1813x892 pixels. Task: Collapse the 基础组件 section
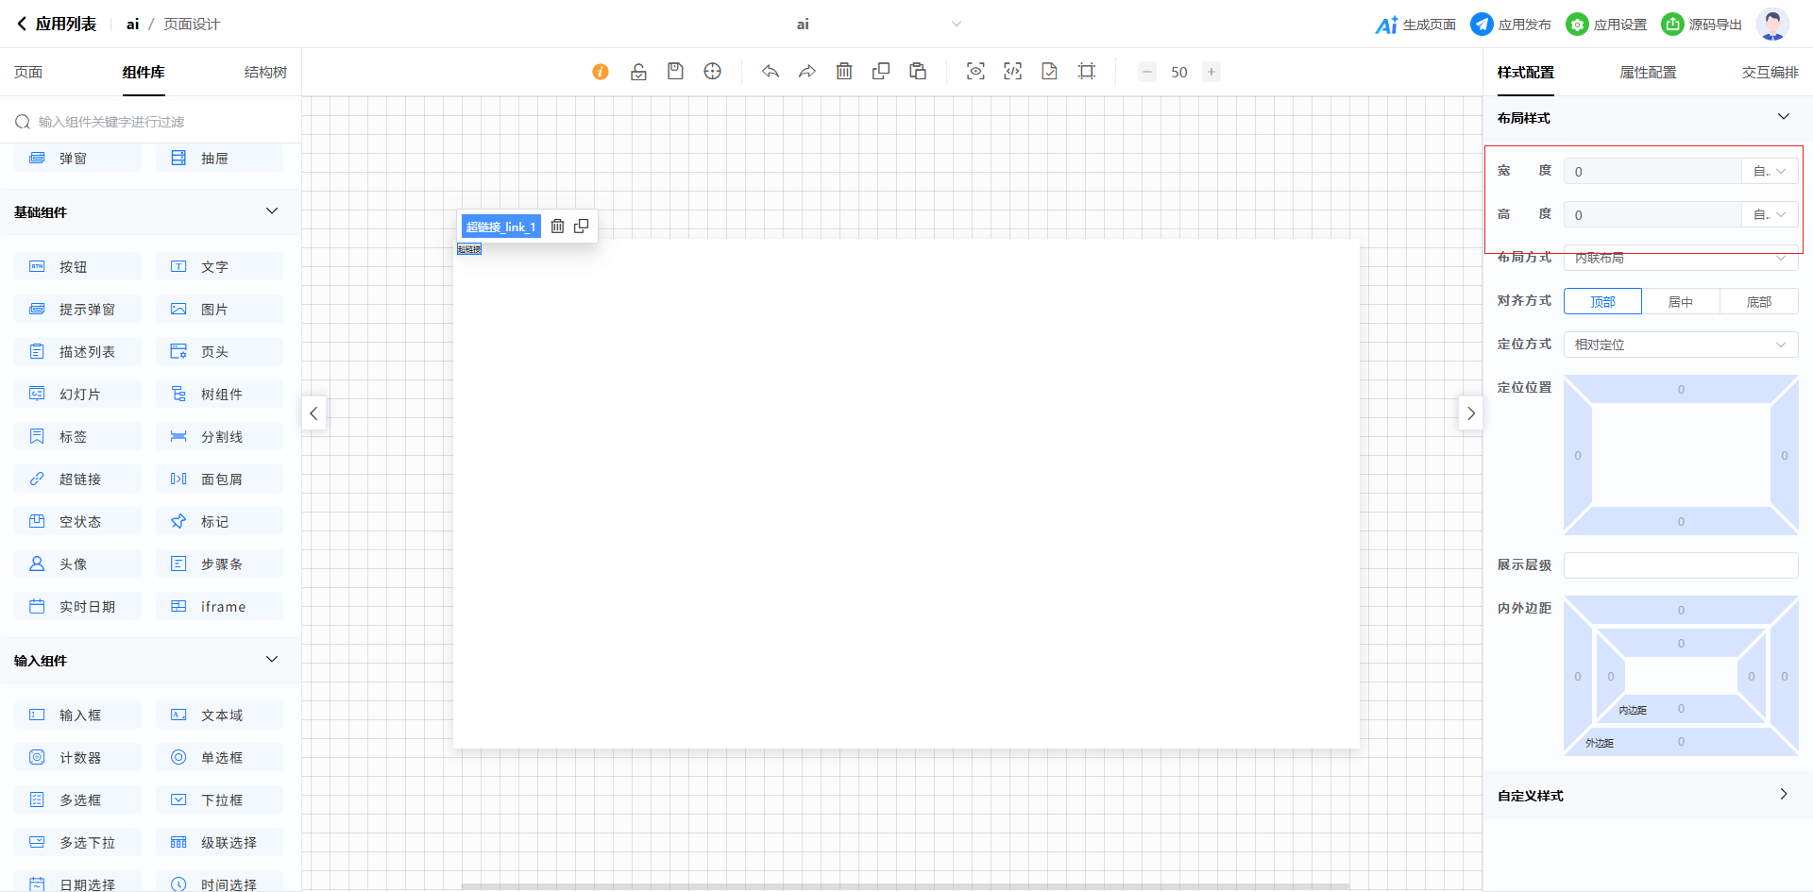click(x=272, y=211)
